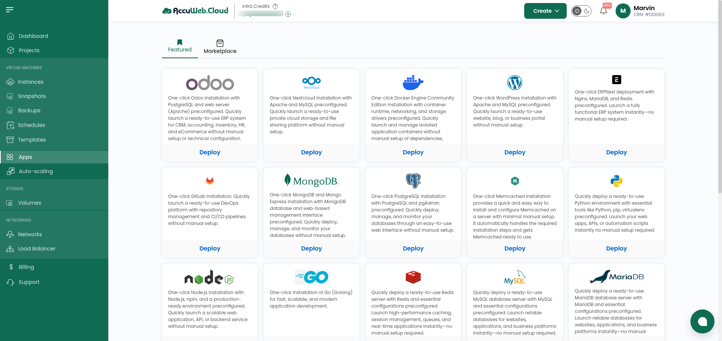Click the Auto-scaling icon
Viewport: 722px width, 341px height.
(11, 171)
